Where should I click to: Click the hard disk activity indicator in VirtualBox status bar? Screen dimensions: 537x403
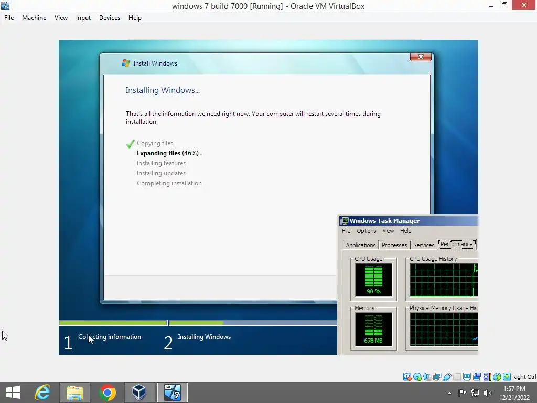[407, 377]
